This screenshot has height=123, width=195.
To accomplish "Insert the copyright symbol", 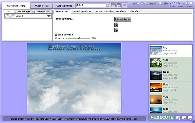I will [116, 25].
